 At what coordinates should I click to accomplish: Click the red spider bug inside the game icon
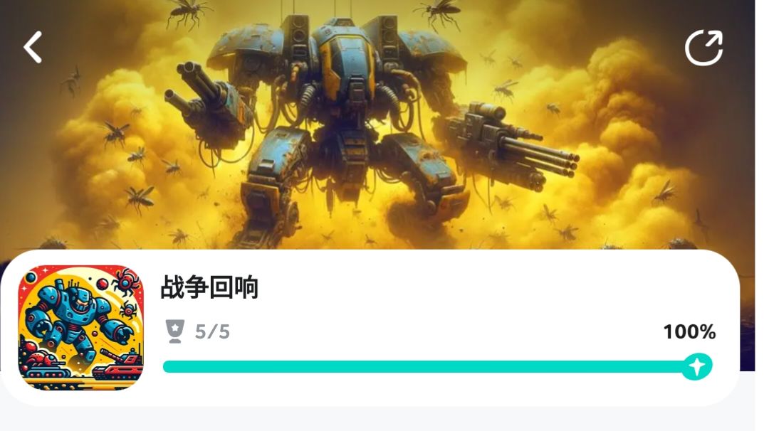tap(126, 282)
